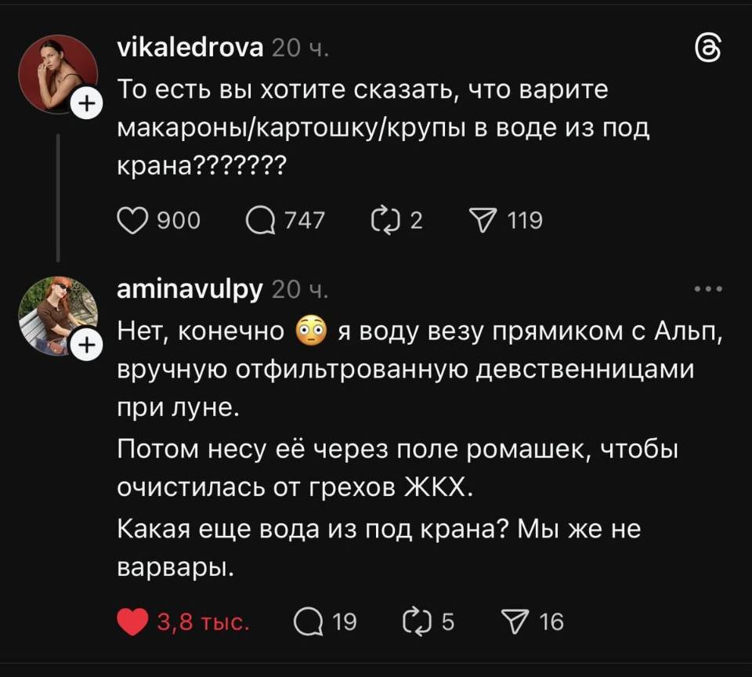The height and width of the screenshot is (677, 752).
Task: Like vikaledrova's comment with the heart icon
Action: (133, 220)
